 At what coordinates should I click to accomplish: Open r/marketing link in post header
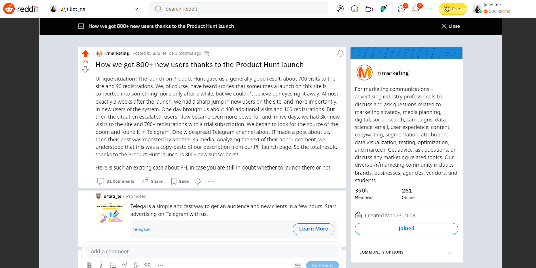(117, 53)
